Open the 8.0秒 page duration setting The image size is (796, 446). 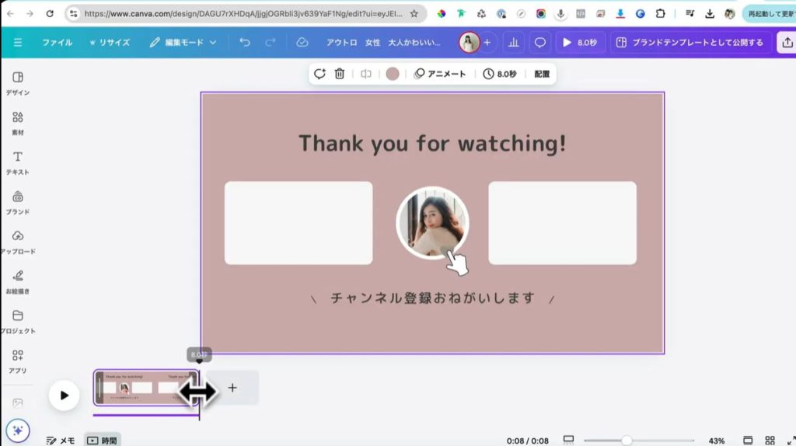(500, 74)
